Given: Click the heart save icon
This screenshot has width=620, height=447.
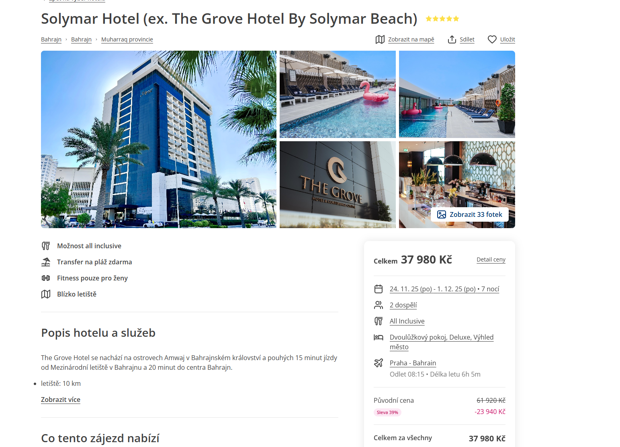Looking at the screenshot, I should click(492, 39).
